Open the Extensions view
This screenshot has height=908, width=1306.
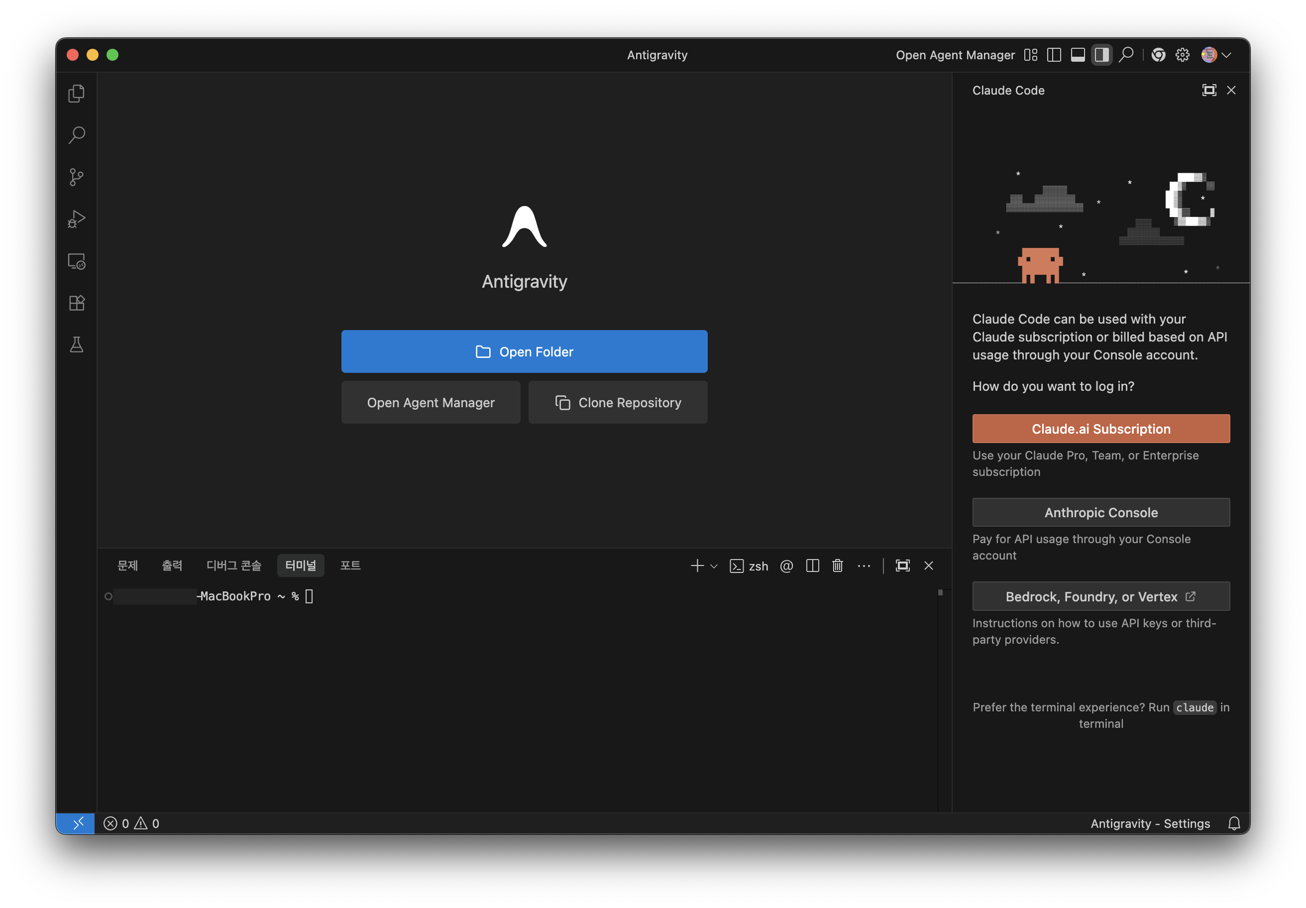(x=77, y=302)
